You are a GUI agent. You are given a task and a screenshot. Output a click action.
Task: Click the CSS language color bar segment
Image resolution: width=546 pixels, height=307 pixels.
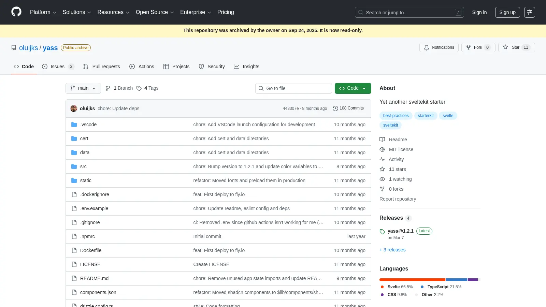pyautogui.click(x=473, y=280)
